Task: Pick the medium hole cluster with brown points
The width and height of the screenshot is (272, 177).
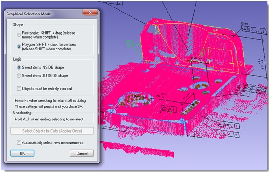Action: (x=200, y=85)
